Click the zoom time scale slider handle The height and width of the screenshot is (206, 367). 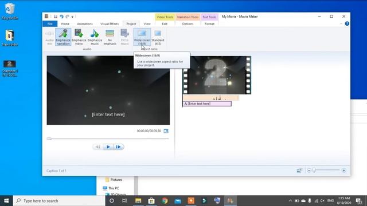pyautogui.click(x=314, y=171)
